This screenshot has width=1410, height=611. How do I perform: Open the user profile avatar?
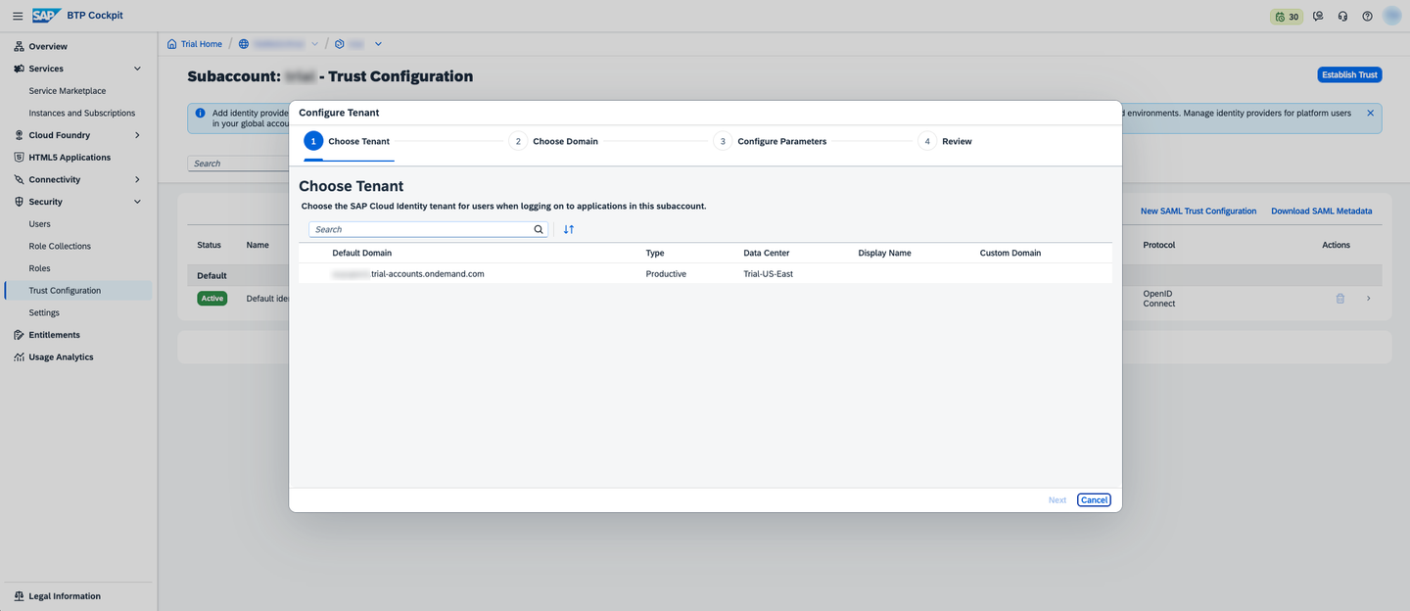click(1392, 16)
